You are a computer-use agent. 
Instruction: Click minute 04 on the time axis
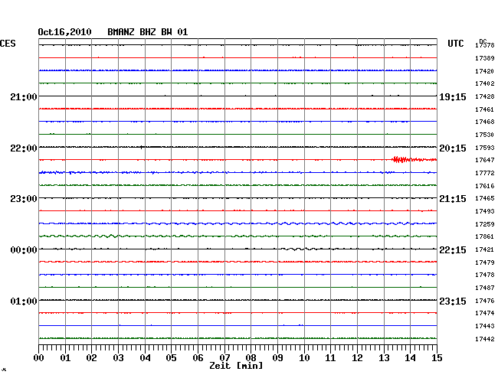click(x=145, y=358)
